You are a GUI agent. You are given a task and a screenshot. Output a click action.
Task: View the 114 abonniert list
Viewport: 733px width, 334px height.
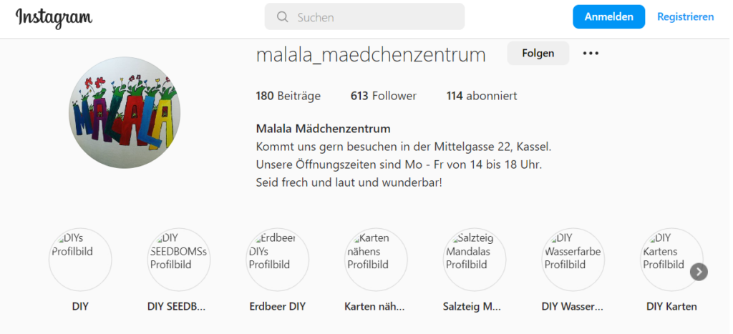tap(482, 96)
